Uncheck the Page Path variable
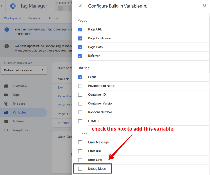Screen dimensions: 210x175 [80, 47]
